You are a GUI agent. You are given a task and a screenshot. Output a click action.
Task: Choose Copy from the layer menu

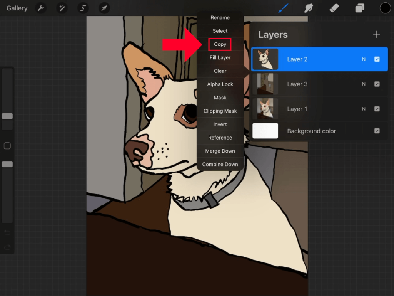(220, 44)
